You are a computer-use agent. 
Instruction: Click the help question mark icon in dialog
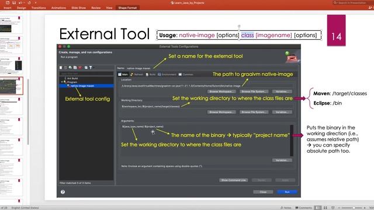[63, 192]
